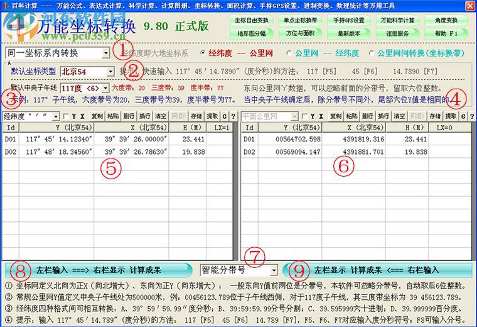Image resolution: width=477 pixels, height=327 pixels.
Task: Open 万能科学计算 tool
Action: [397, 20]
